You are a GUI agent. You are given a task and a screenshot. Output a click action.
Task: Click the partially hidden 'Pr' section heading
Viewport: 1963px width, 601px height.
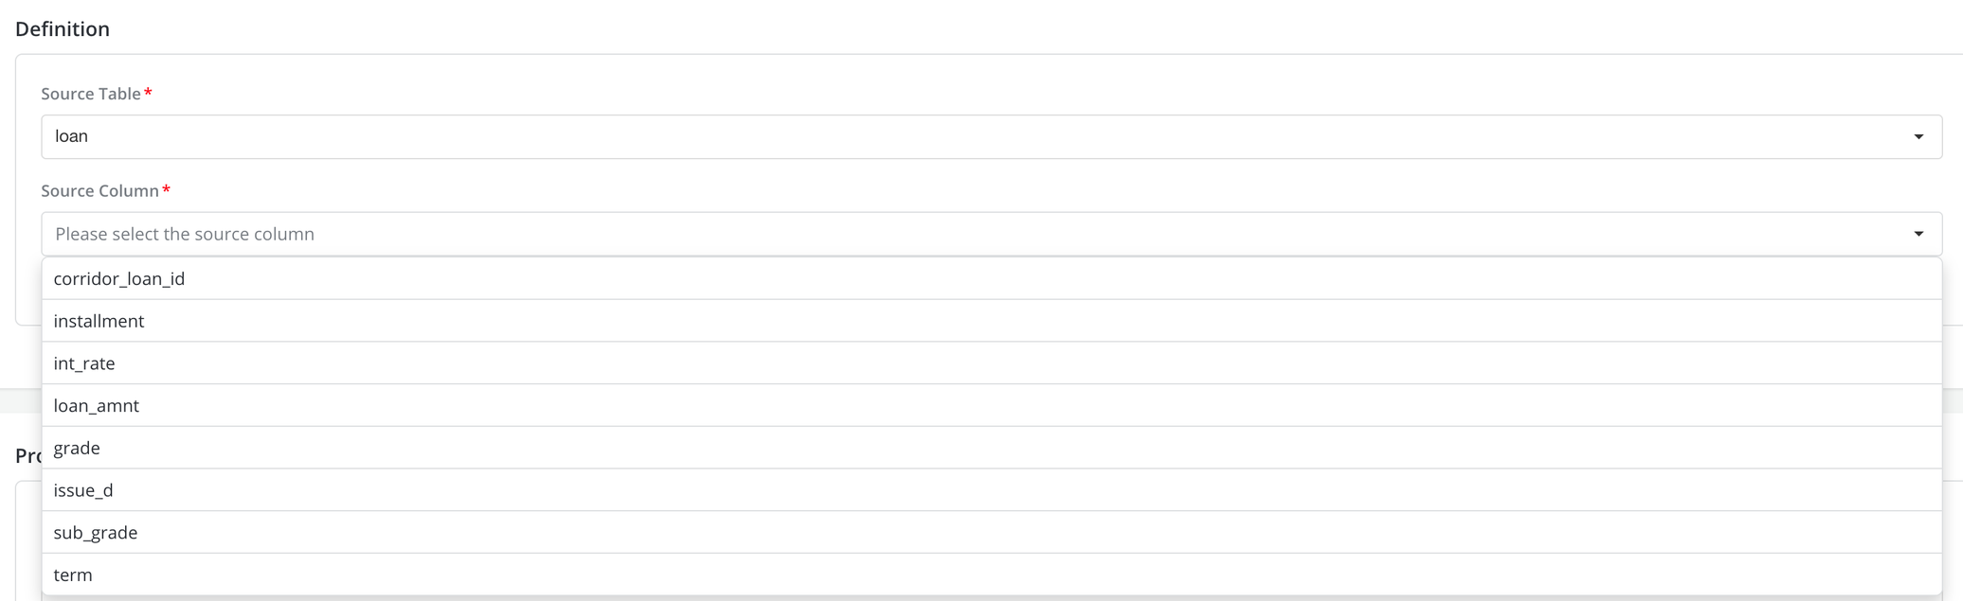[x=27, y=455]
